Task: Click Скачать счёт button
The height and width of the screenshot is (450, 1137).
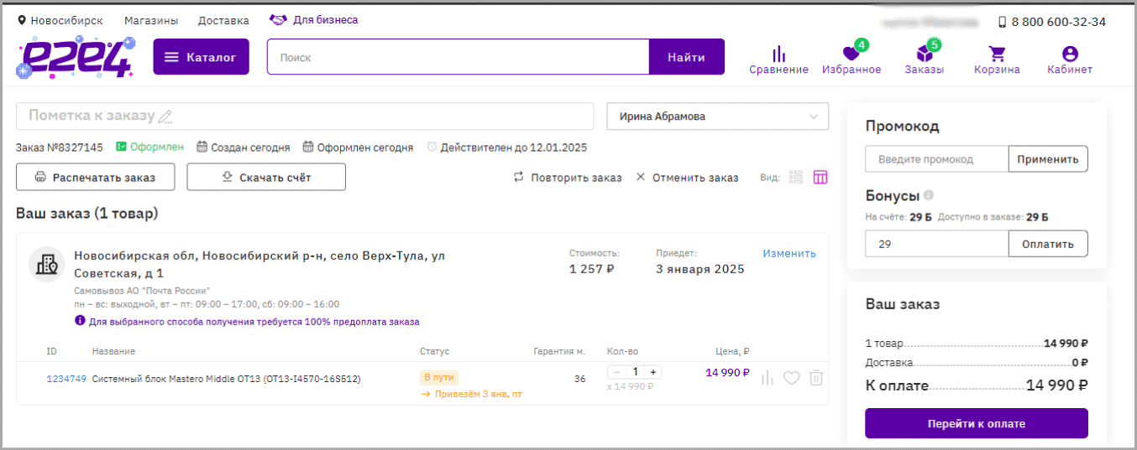Action: point(266,178)
